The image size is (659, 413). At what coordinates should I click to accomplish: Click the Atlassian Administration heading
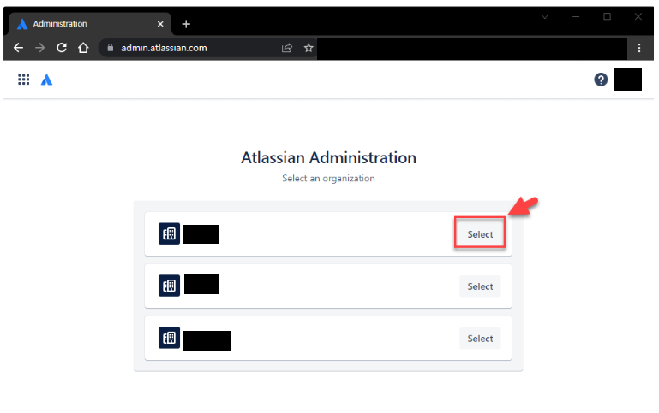coord(329,158)
